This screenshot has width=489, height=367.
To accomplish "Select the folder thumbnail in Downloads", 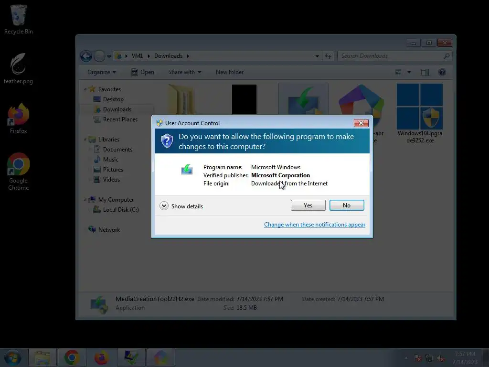I will click(182, 99).
